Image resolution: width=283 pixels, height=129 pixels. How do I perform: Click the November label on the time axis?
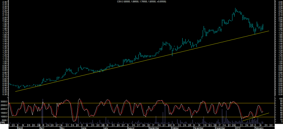pos(198,128)
